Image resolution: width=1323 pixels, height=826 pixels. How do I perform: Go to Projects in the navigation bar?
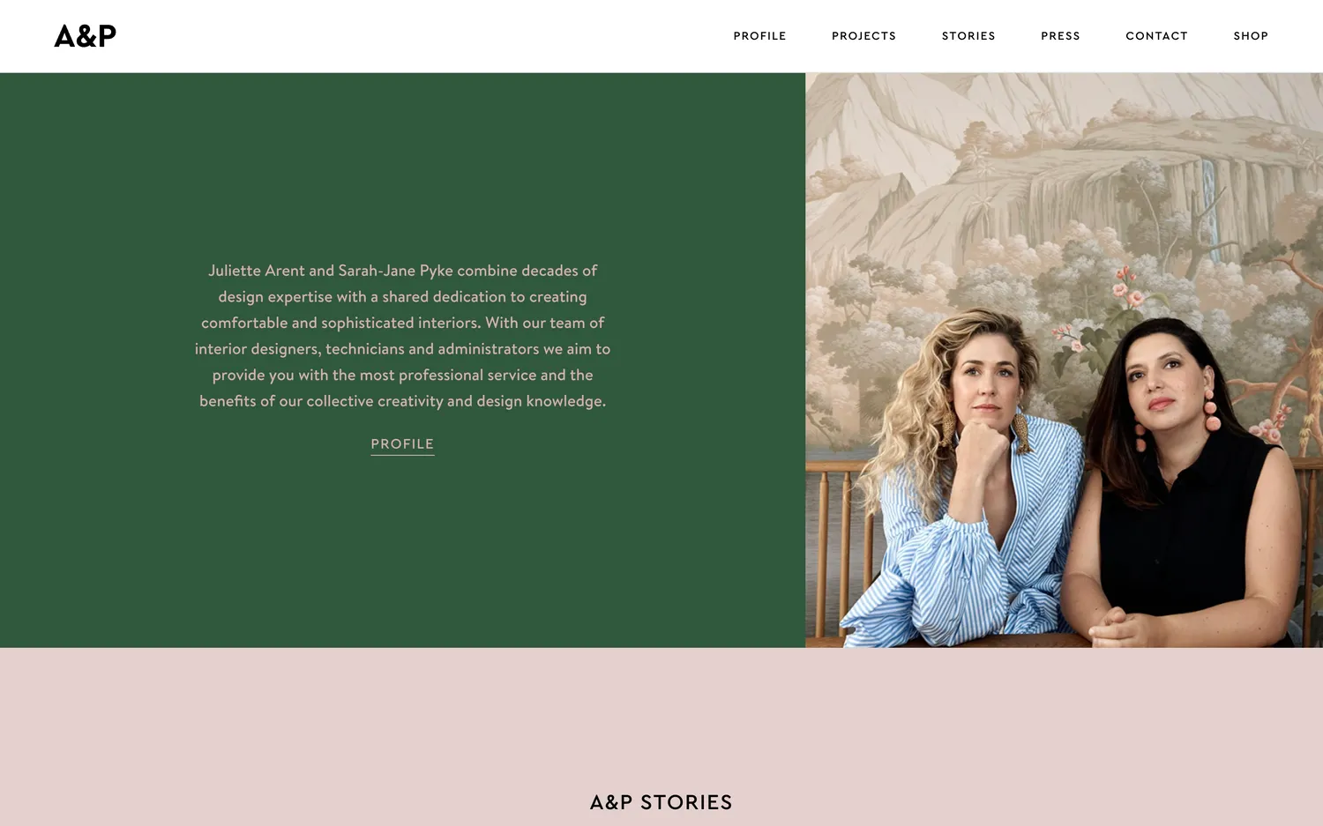tap(863, 36)
